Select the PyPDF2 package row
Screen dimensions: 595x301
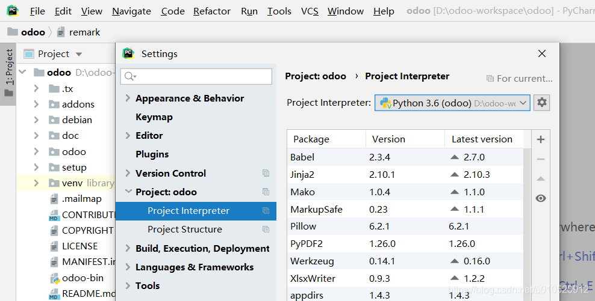[x=405, y=244]
